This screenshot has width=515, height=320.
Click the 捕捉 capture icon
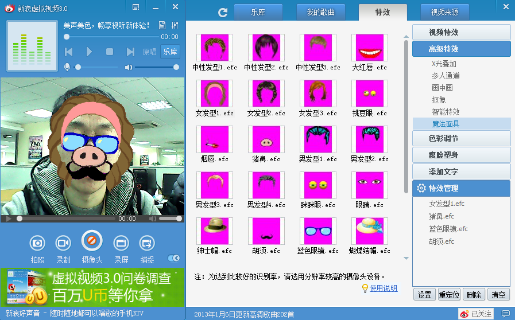147,243
